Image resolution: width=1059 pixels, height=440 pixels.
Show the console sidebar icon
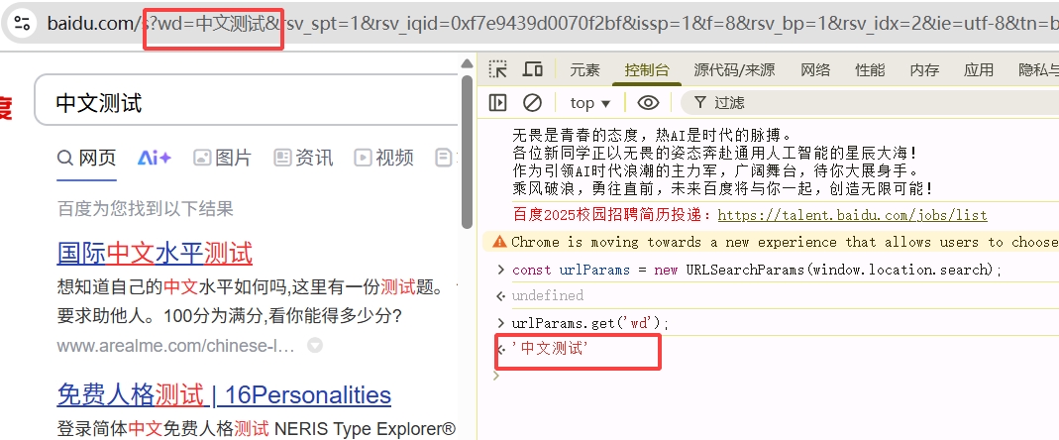click(x=497, y=103)
